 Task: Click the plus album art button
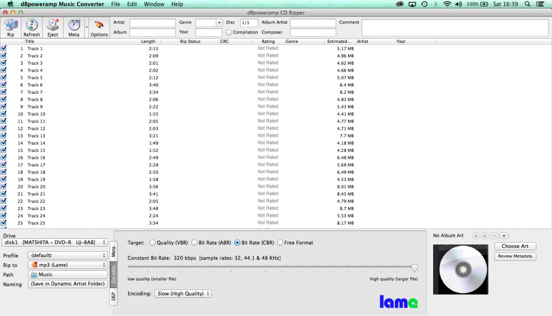pos(504,236)
